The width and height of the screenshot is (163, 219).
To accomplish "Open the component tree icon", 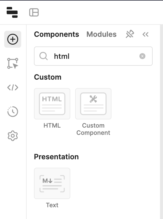I will coord(13,63).
